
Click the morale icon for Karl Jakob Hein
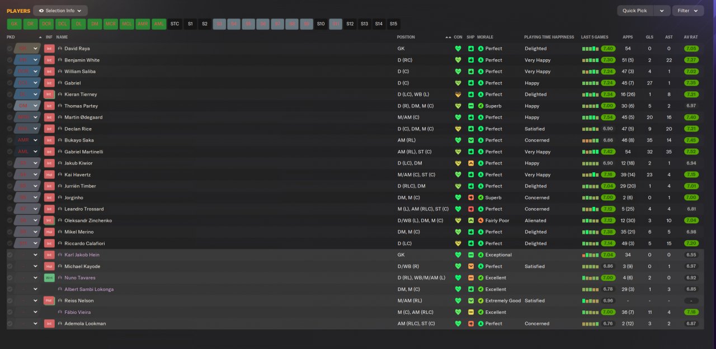tap(481, 255)
